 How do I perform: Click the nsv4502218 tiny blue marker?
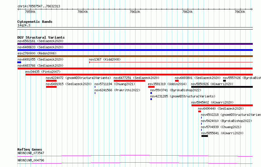(201, 118)
